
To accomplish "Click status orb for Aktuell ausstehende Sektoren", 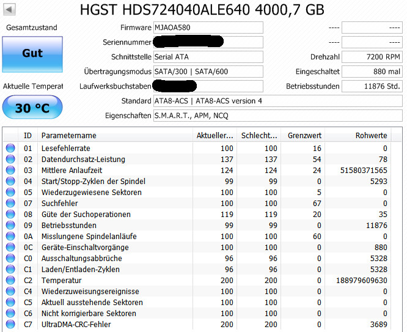I will [x=10, y=303].
